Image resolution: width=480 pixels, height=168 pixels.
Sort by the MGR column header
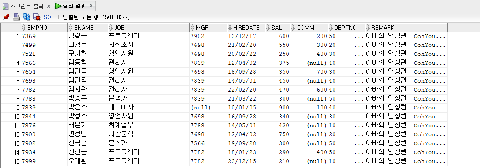coord(208,28)
